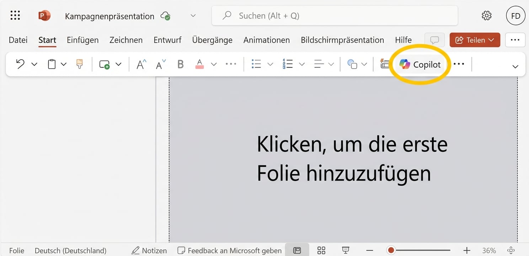The width and height of the screenshot is (529, 256).
Task: Click the Bullets list icon
Action: 256,64
